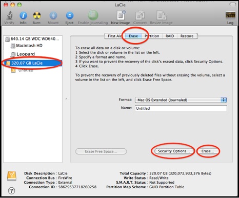Click the yellow LaCie drive icon at bottom

12,176
